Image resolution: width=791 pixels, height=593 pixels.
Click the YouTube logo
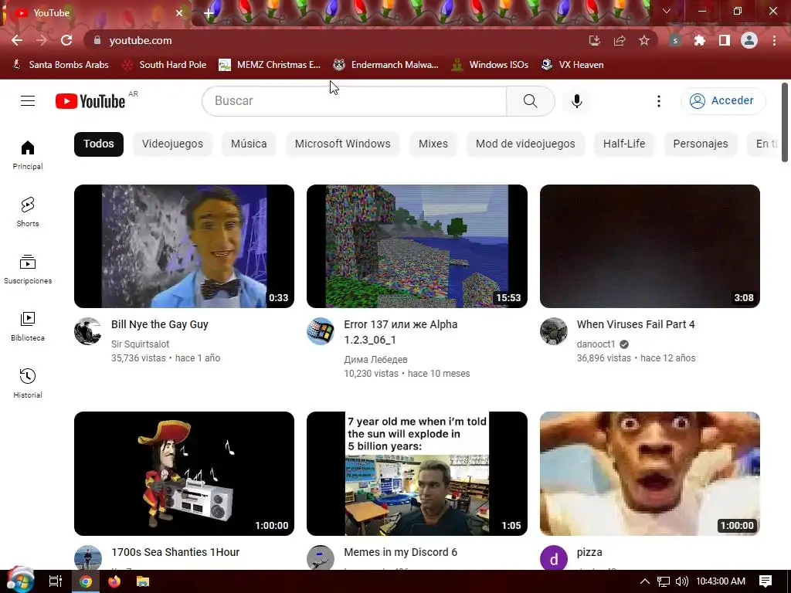point(90,101)
